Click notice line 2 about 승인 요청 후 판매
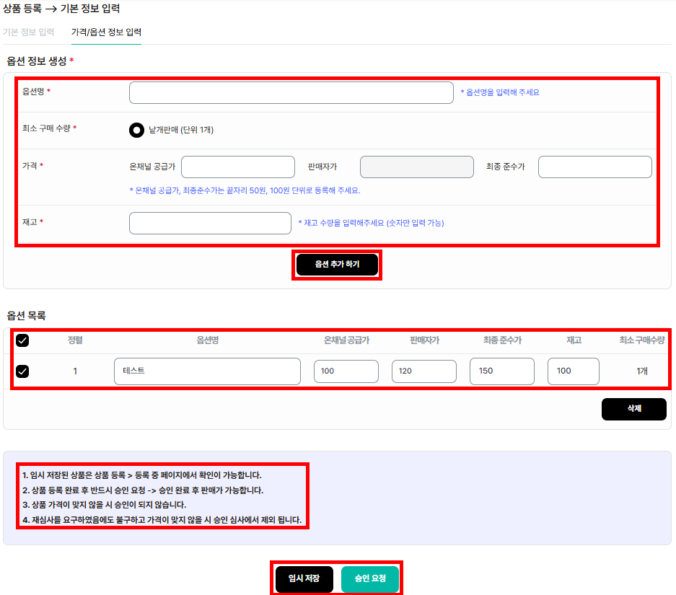676x595 pixels. pos(143,490)
